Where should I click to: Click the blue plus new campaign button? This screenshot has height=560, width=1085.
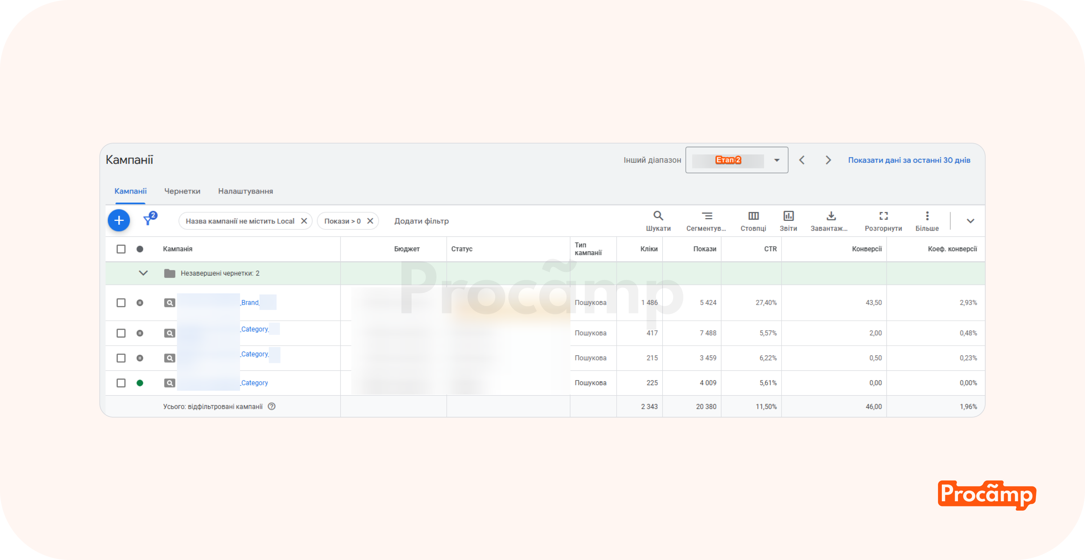[x=119, y=220]
